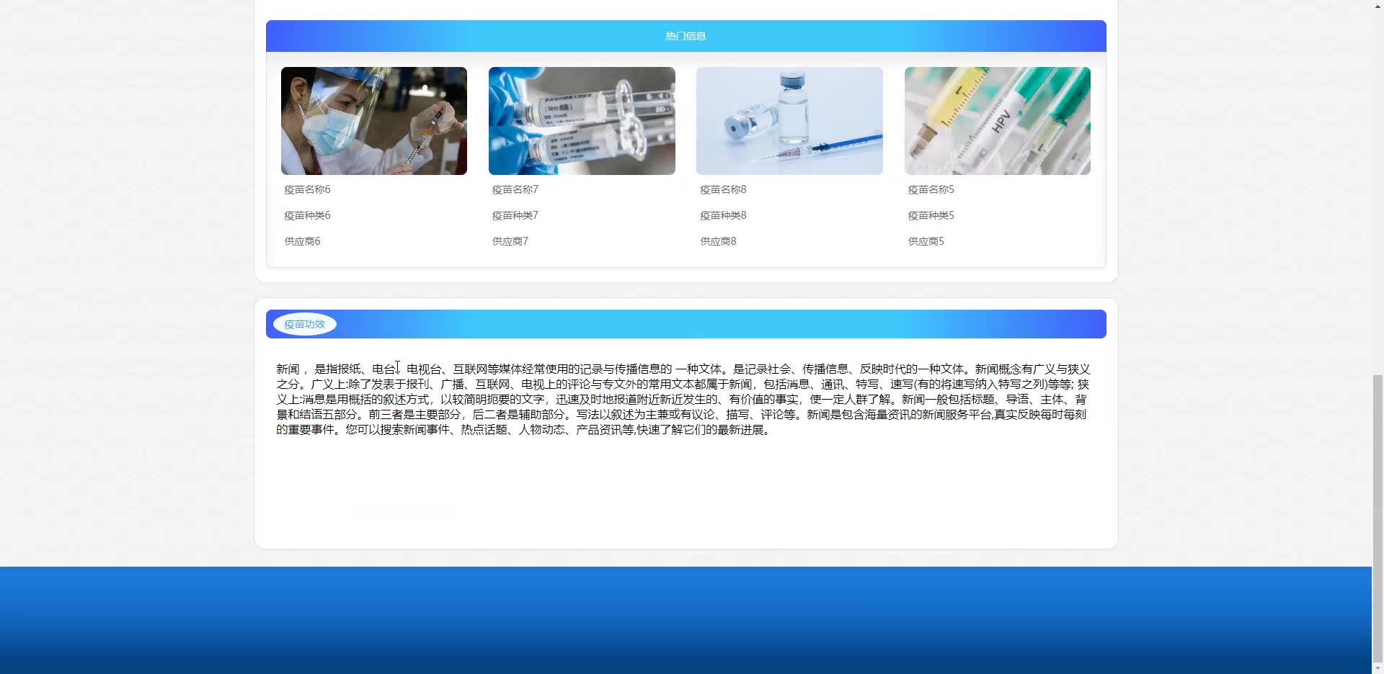Click the 疫苗名称6 title link
The image size is (1384, 674).
[x=307, y=189]
